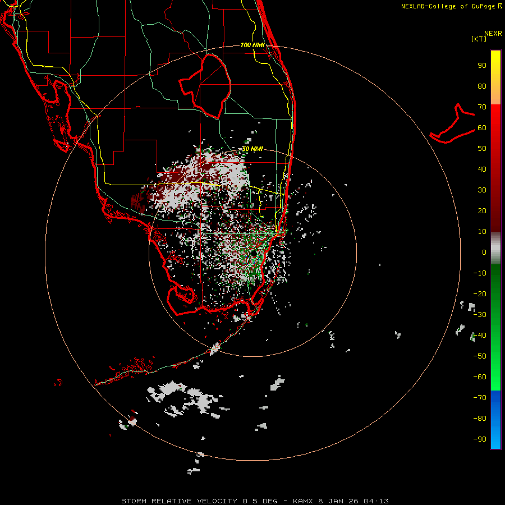The image size is (505, 505).
Task: Click the 50 value on the velocity scale
Action: 482,149
